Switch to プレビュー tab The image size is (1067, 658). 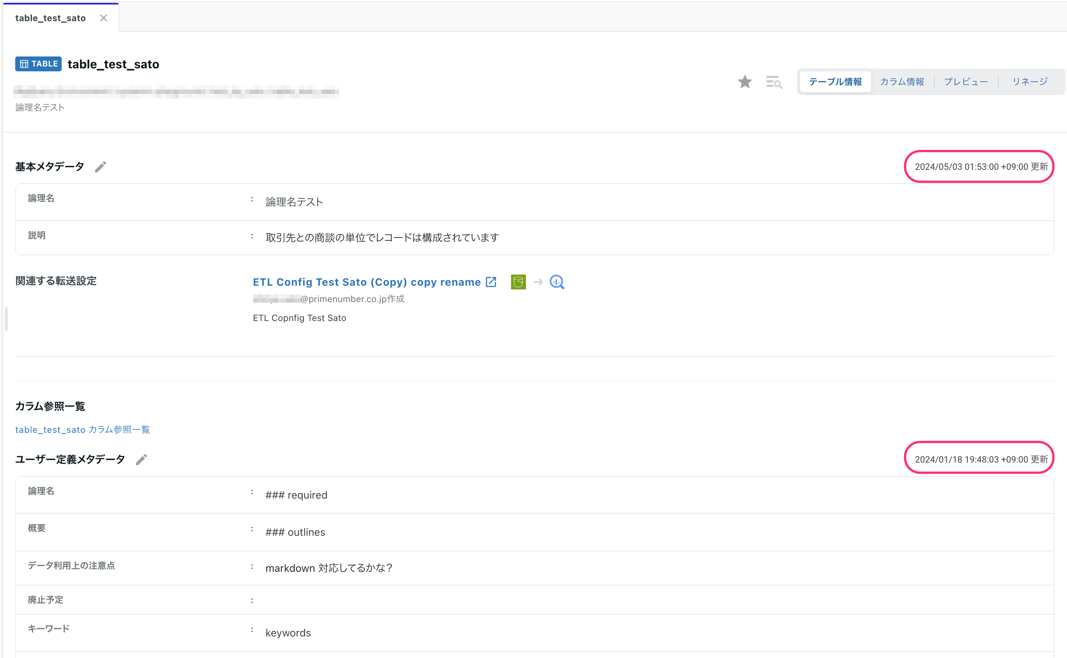click(966, 82)
